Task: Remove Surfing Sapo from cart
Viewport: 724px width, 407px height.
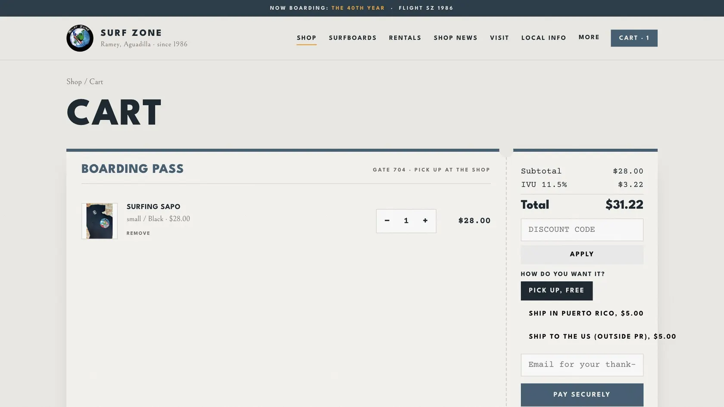Action: pyautogui.click(x=138, y=233)
